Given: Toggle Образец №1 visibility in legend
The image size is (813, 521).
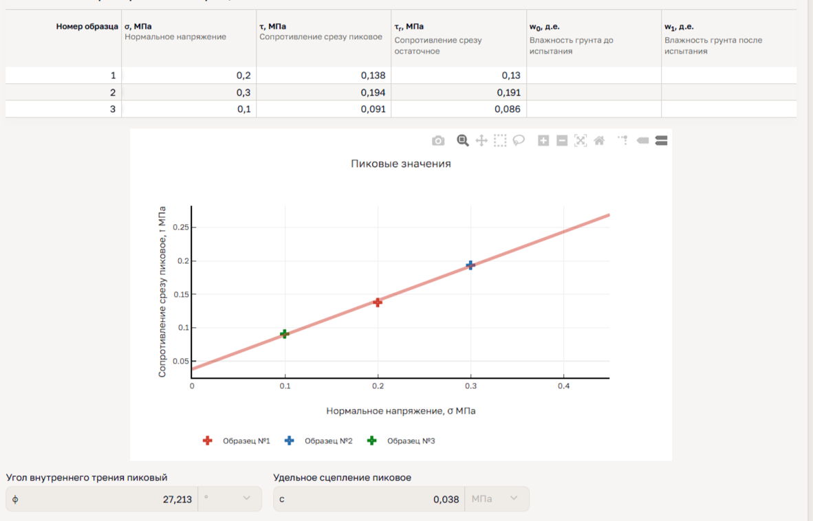Looking at the screenshot, I should pos(237,441).
